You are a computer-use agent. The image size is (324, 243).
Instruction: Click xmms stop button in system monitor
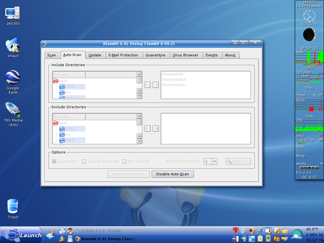pos(309,168)
